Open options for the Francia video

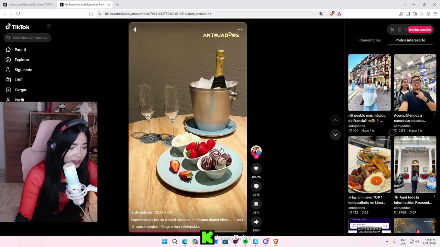pyautogui.click(x=389, y=115)
